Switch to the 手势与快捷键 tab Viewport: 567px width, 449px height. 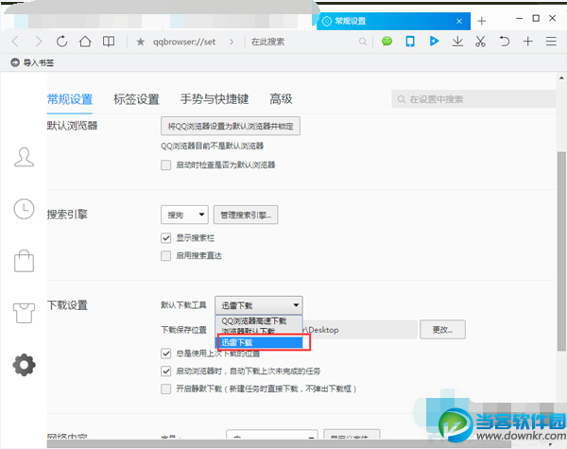pyautogui.click(x=215, y=99)
